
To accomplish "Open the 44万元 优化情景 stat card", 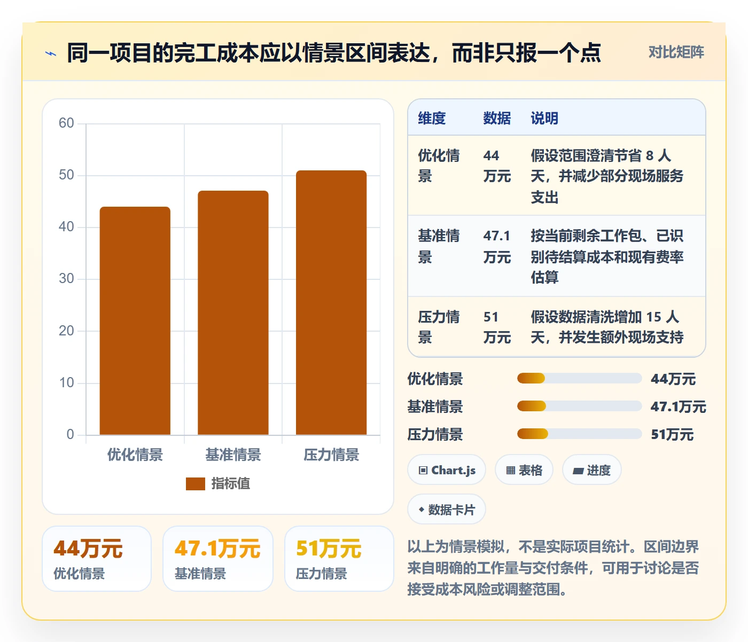I will point(97,559).
